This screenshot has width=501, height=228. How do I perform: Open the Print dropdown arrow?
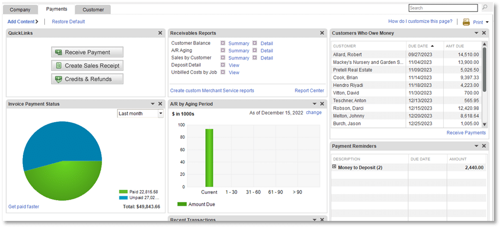[x=487, y=22]
